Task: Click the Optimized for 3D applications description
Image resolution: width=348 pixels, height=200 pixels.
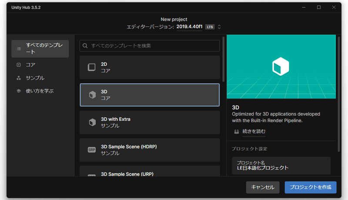Action: pos(276,117)
